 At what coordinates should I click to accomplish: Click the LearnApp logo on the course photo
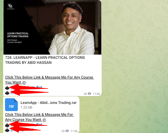10,6
